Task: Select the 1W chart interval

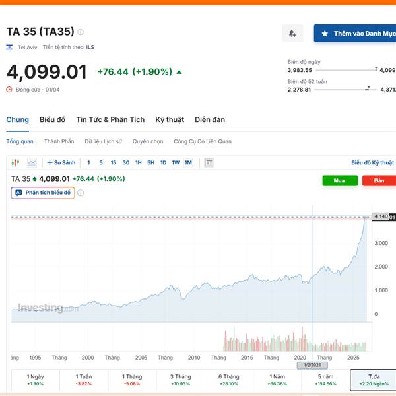Action: click(176, 162)
